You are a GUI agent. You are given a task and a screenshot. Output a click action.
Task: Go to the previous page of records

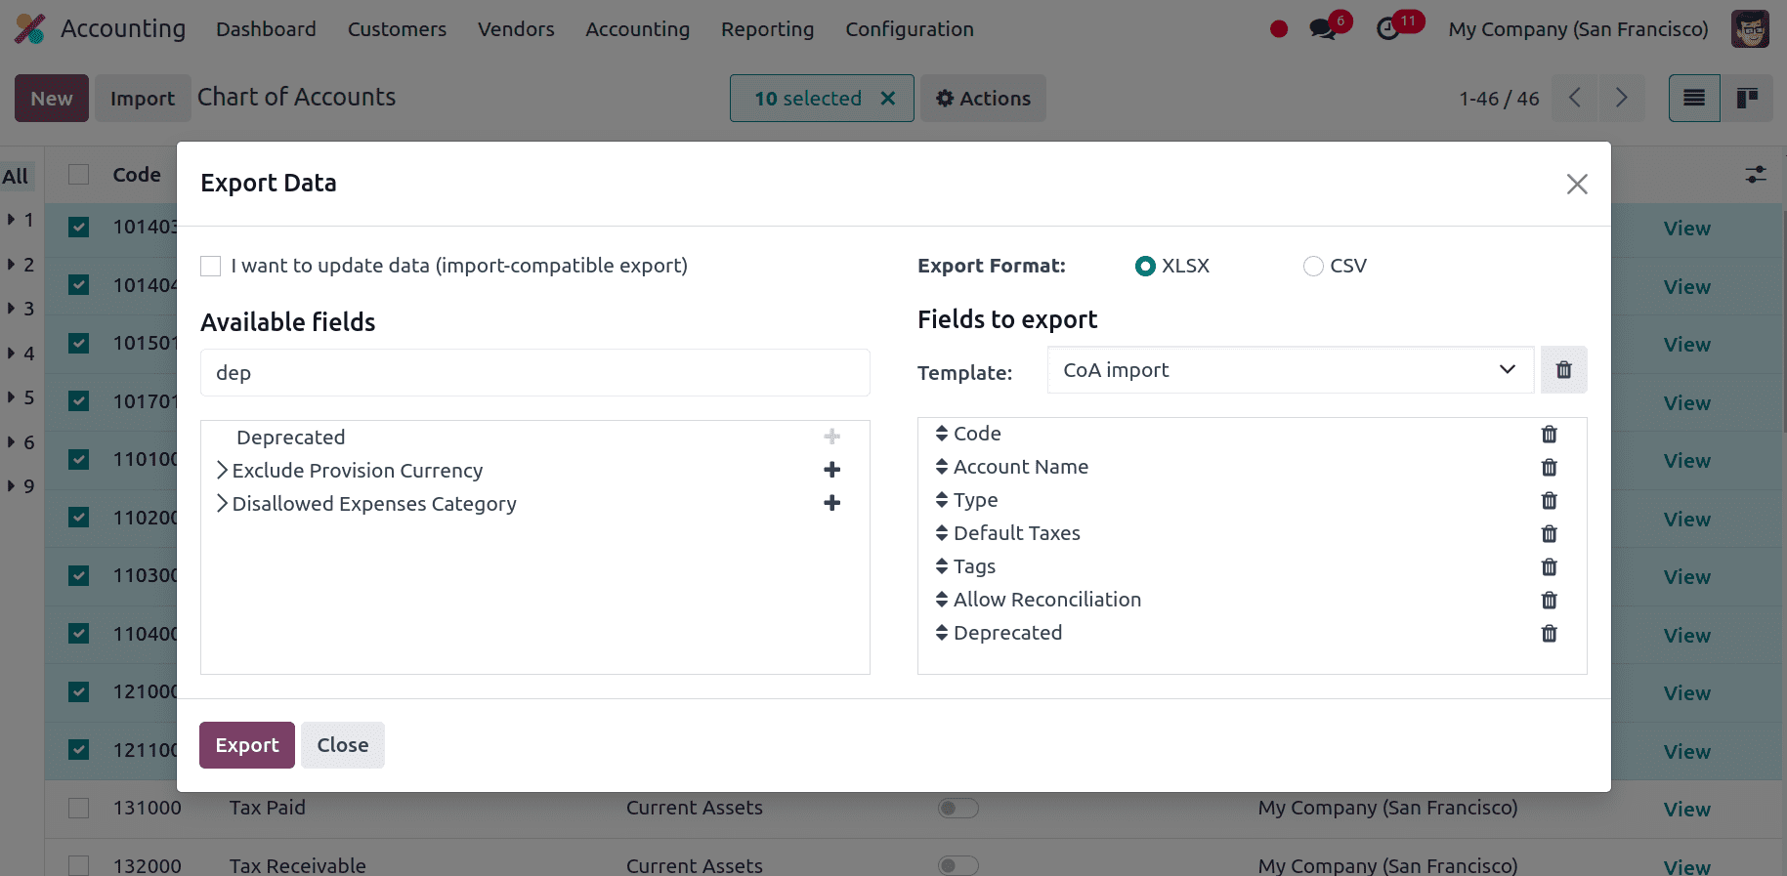(1575, 98)
